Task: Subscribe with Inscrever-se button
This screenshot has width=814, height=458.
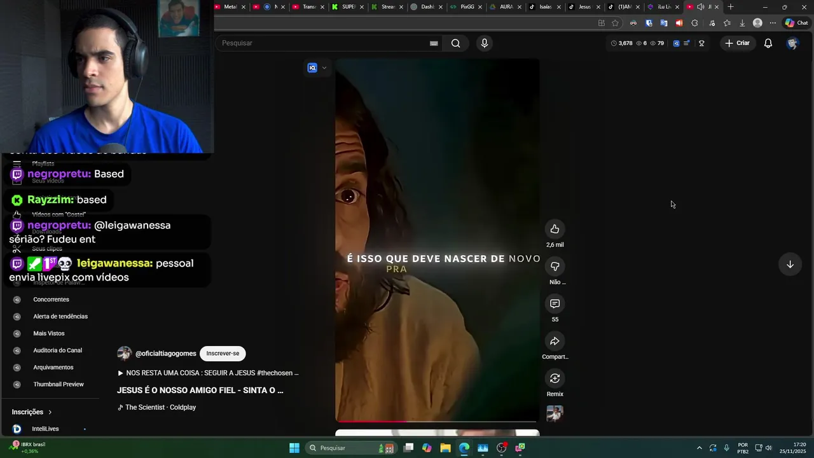Action: [223, 354]
